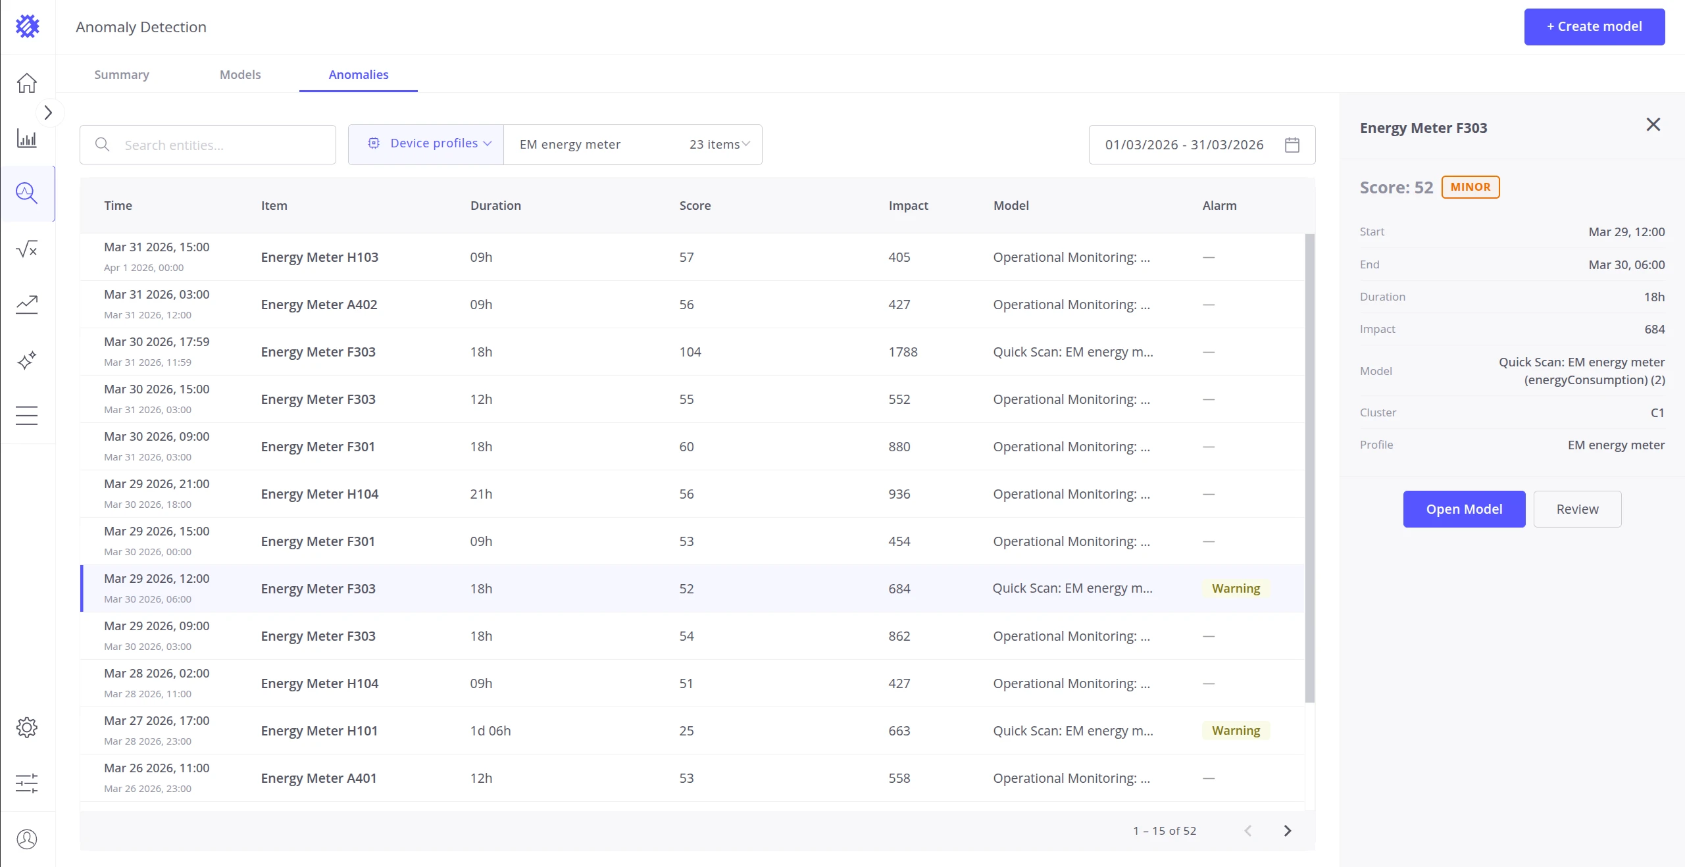The height and width of the screenshot is (867, 1685).
Task: Open the trend line forecasting icon
Action: (27, 305)
